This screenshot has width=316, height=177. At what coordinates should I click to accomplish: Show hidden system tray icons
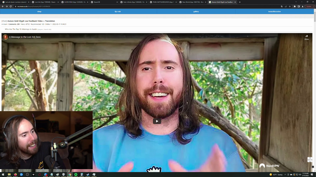click(x=285, y=175)
